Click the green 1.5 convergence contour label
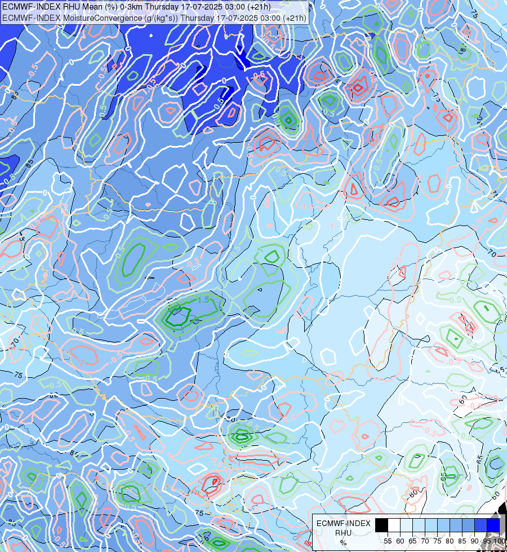507x552 pixels. pyautogui.click(x=203, y=300)
